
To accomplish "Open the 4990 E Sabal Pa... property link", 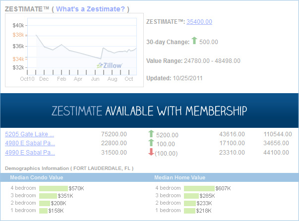I will click(x=30, y=153).
